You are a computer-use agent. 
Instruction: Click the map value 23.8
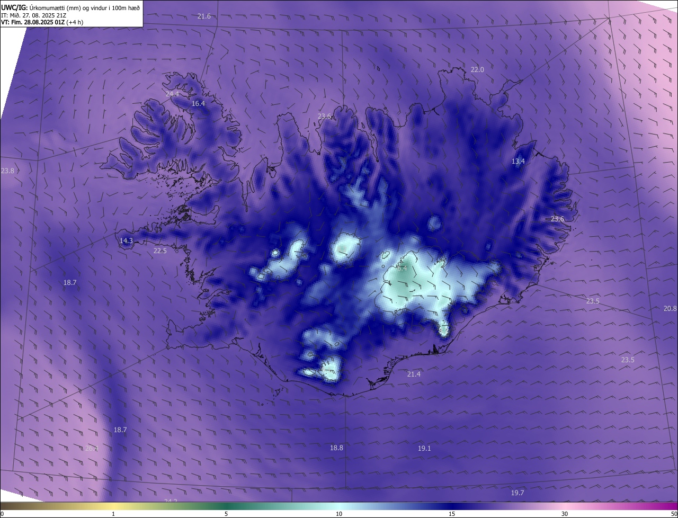(x=7, y=171)
